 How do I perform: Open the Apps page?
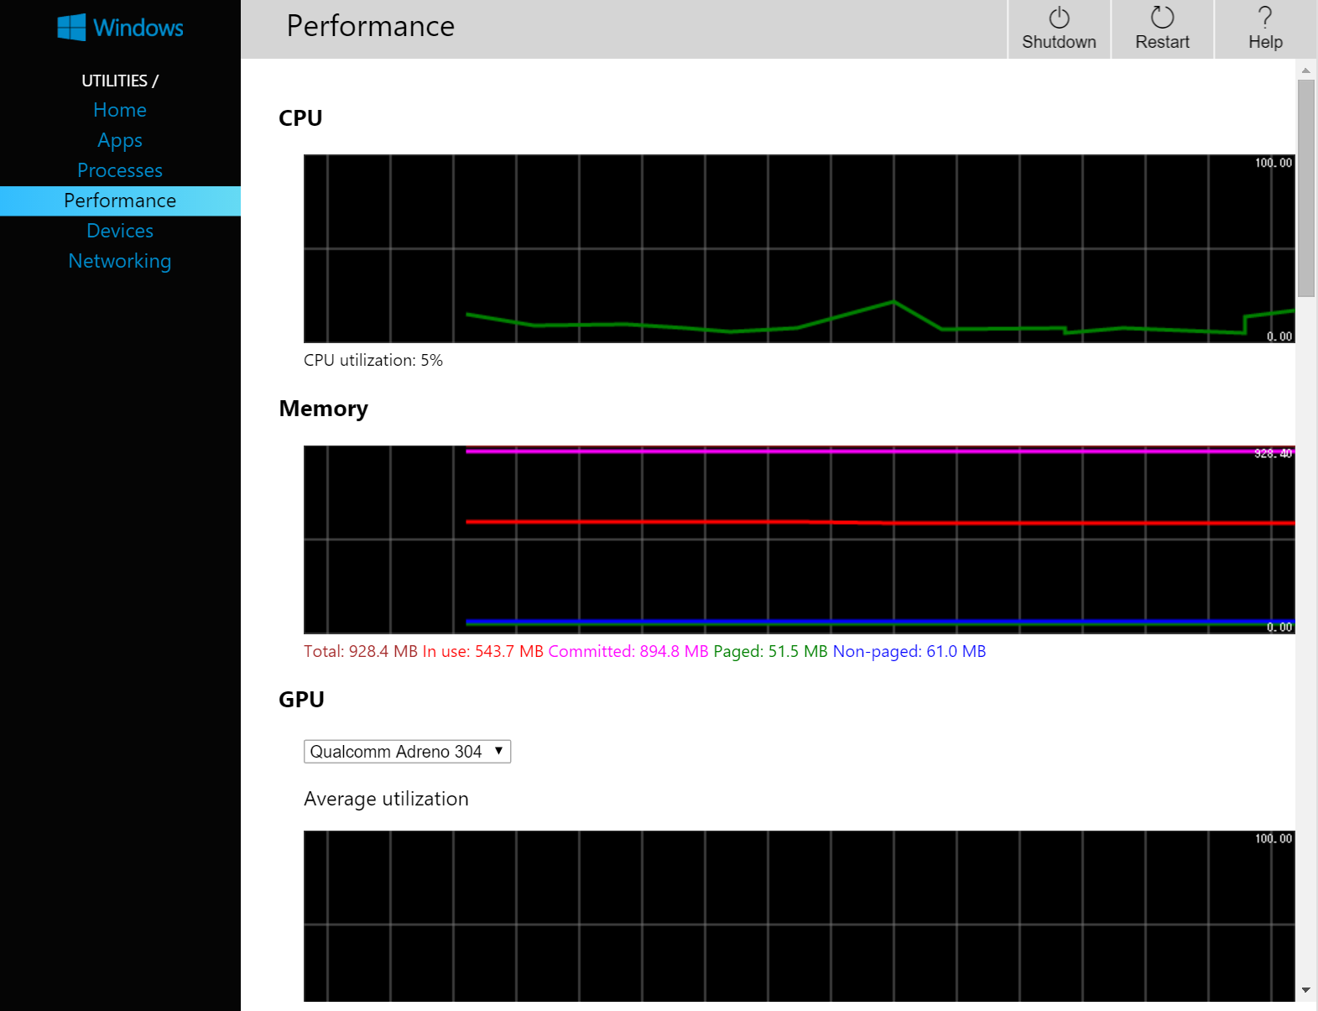coord(120,140)
